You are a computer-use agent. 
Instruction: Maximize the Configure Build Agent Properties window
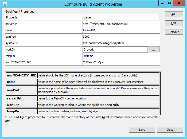pos(169,3)
